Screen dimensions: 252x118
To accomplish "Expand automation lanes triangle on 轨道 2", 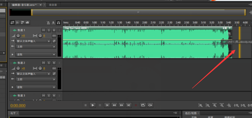I will click(13, 87).
